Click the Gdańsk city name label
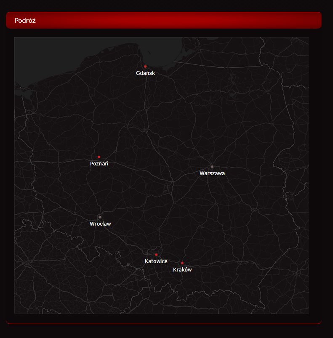 pos(146,73)
